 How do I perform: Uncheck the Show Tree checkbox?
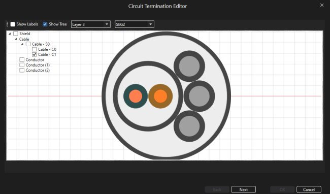click(x=45, y=24)
